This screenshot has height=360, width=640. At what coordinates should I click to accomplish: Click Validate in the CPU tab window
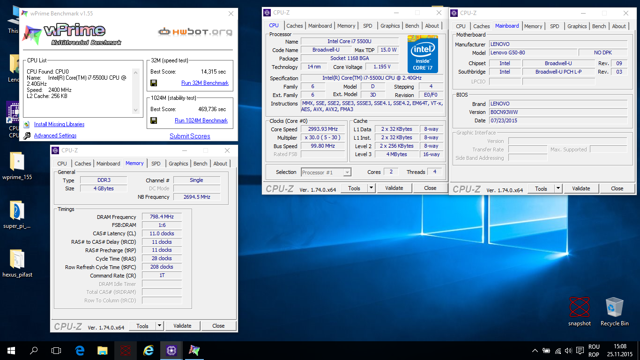click(x=394, y=188)
